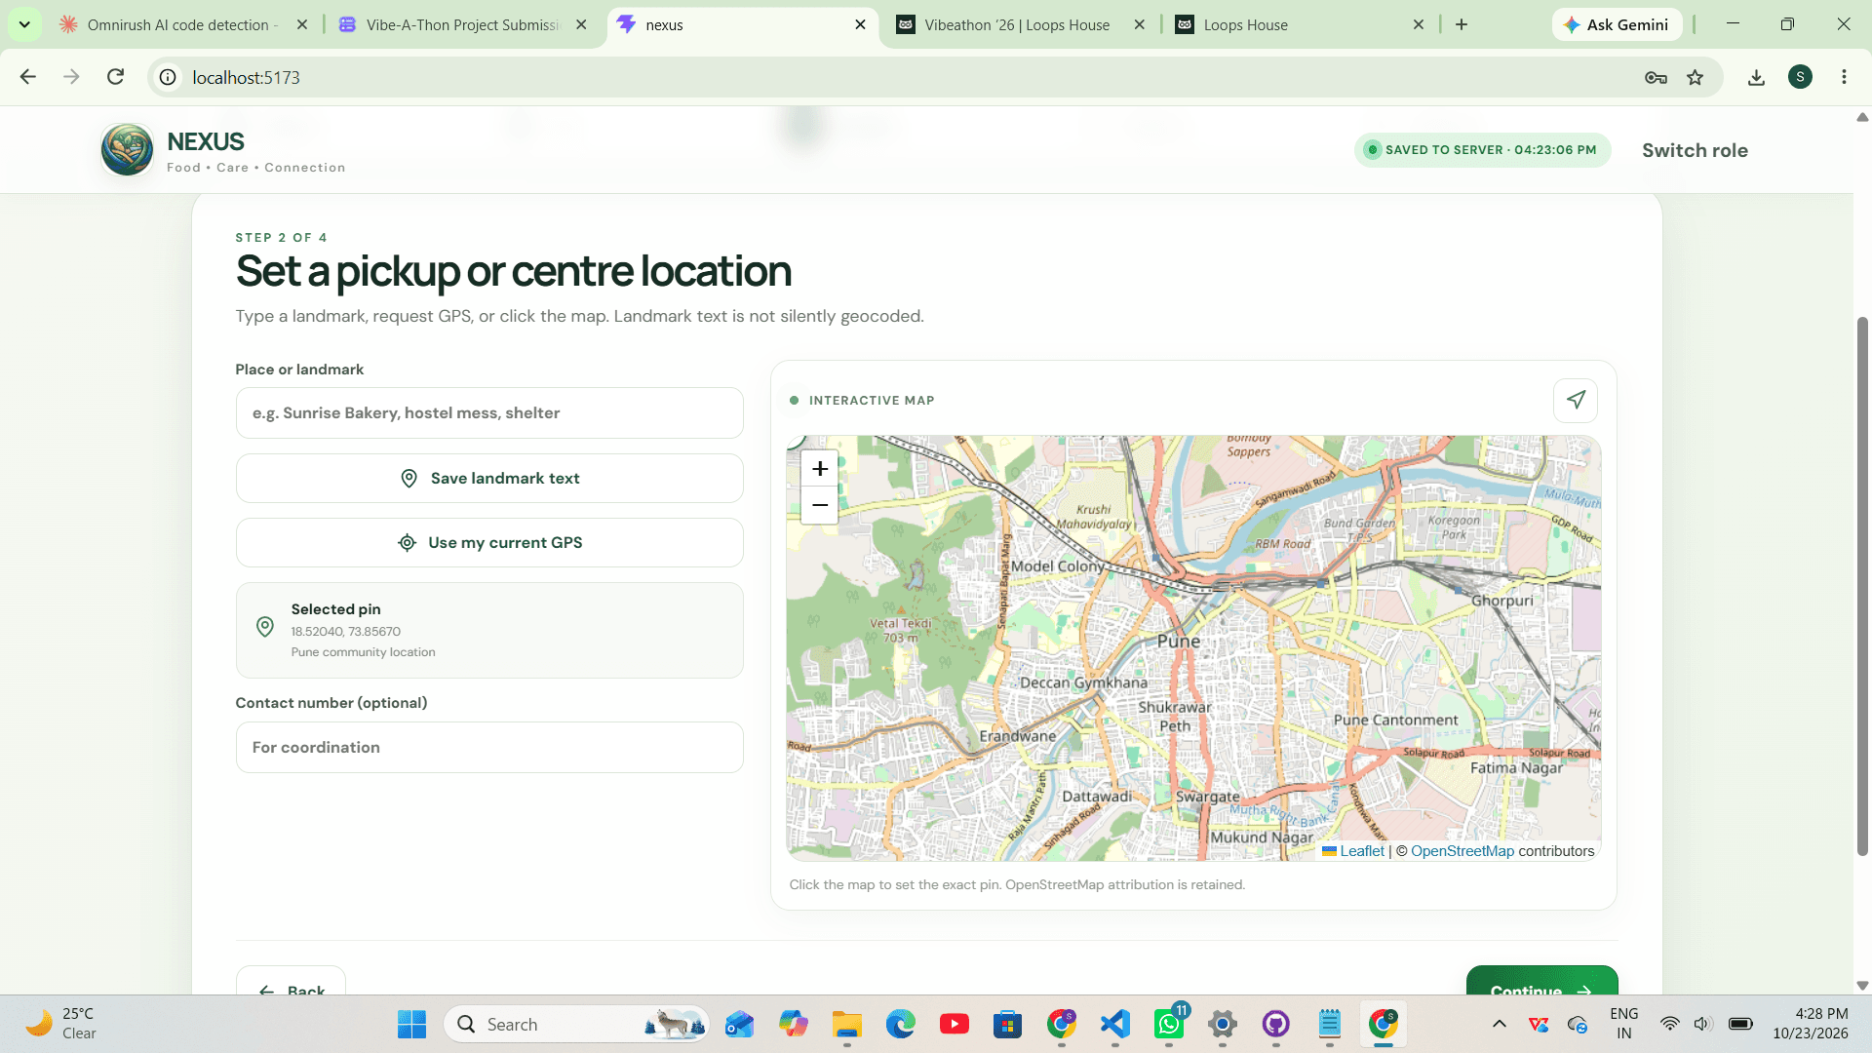The width and height of the screenshot is (1872, 1053).
Task: Close the nexus tab
Action: 860,25
